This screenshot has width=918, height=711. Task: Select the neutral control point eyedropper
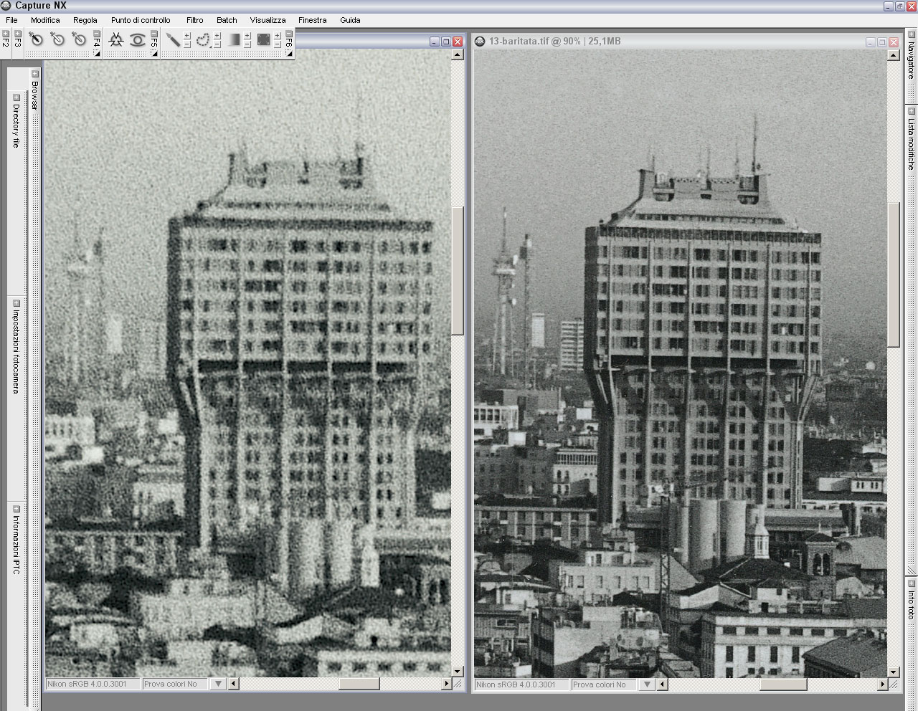pos(79,40)
